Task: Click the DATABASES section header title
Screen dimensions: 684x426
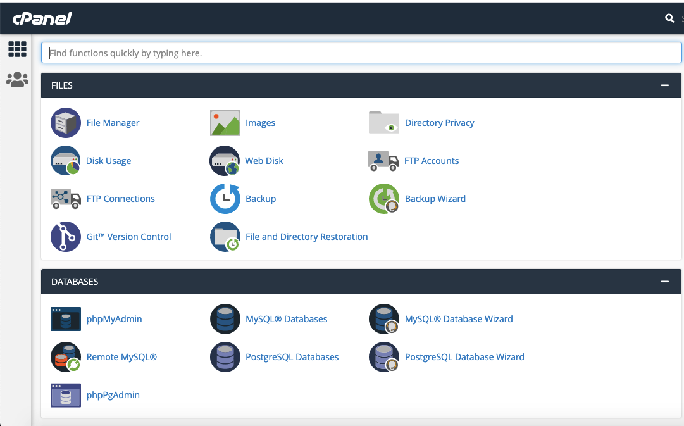Action: (75, 282)
